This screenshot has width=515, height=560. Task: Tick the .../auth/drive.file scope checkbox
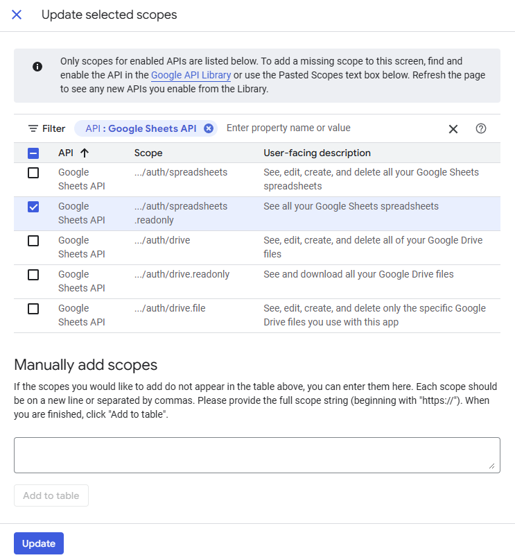(33, 309)
